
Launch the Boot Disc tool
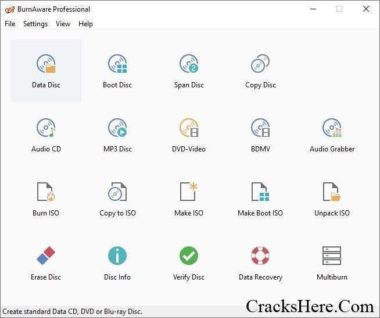[117, 71]
